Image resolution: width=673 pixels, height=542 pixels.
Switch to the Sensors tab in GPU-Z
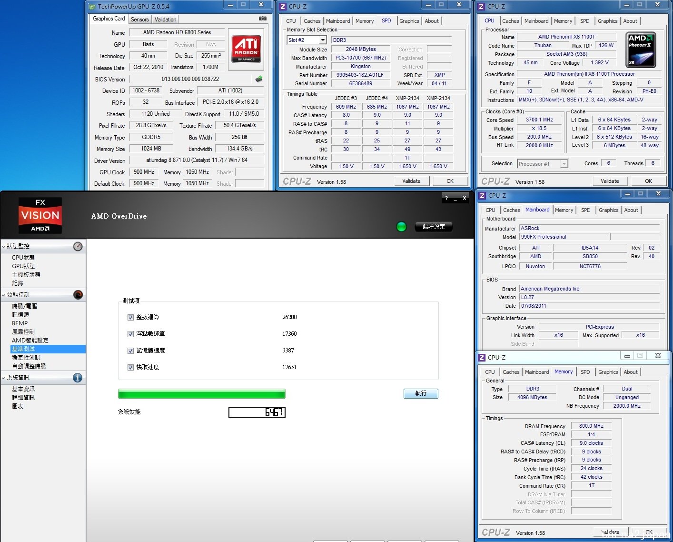(140, 20)
